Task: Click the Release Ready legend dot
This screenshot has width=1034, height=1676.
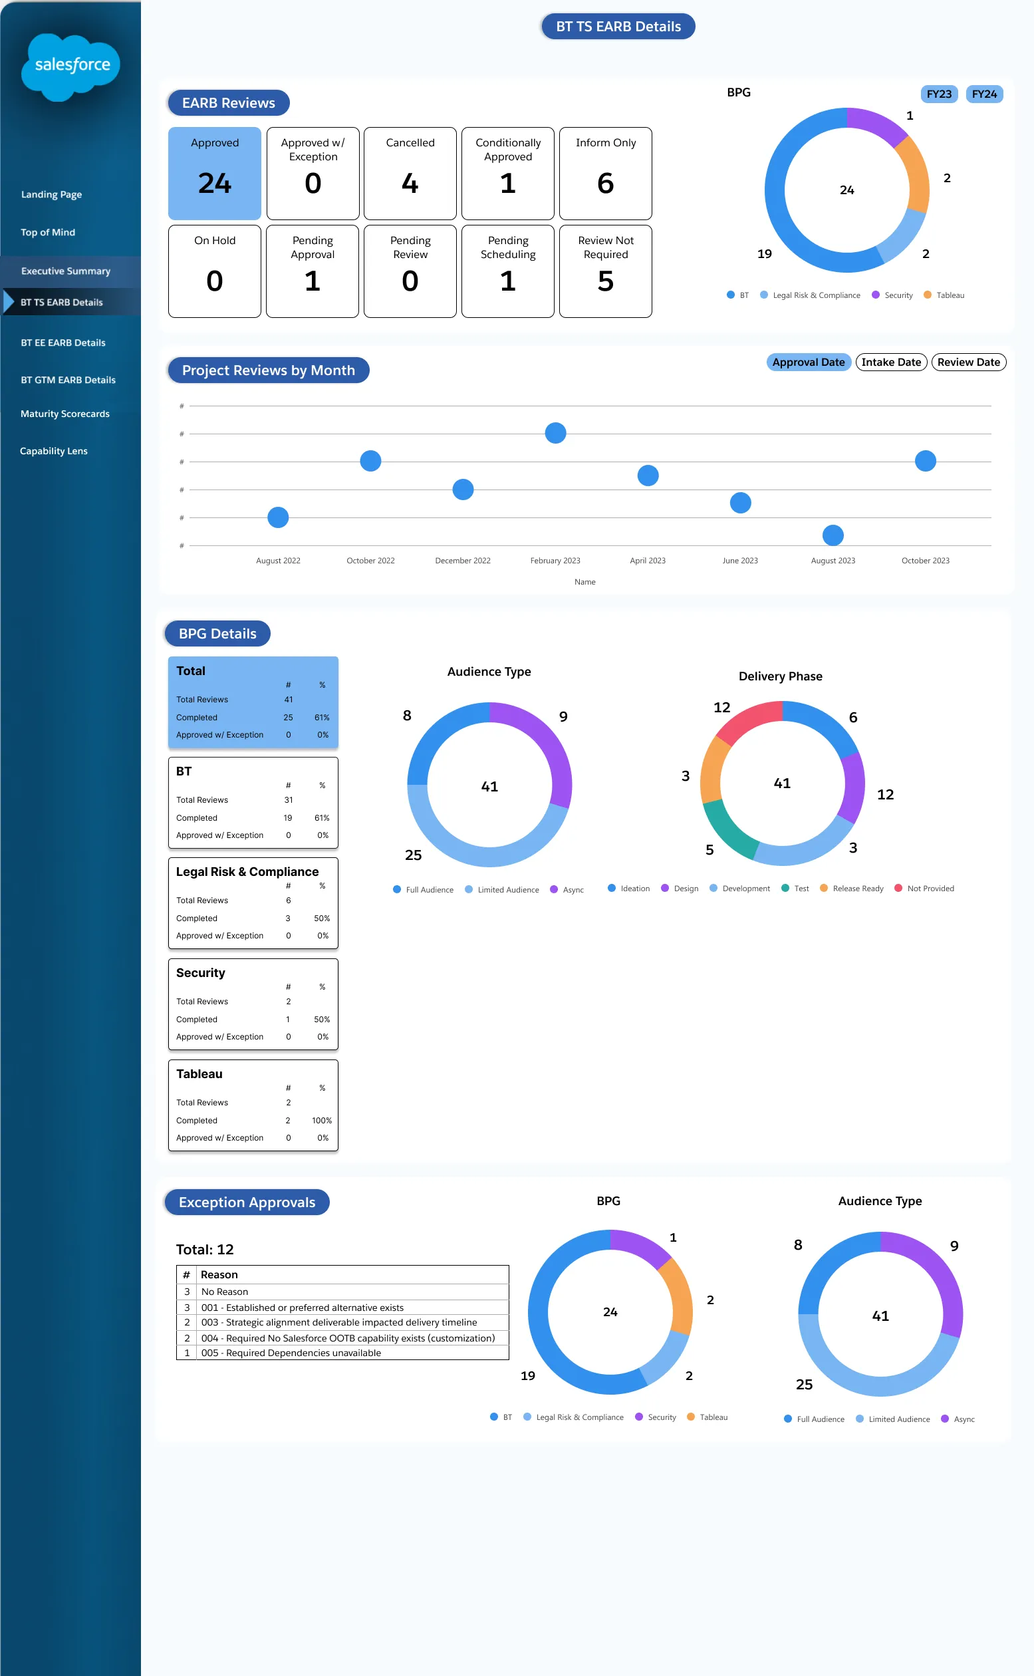Action: pos(823,888)
